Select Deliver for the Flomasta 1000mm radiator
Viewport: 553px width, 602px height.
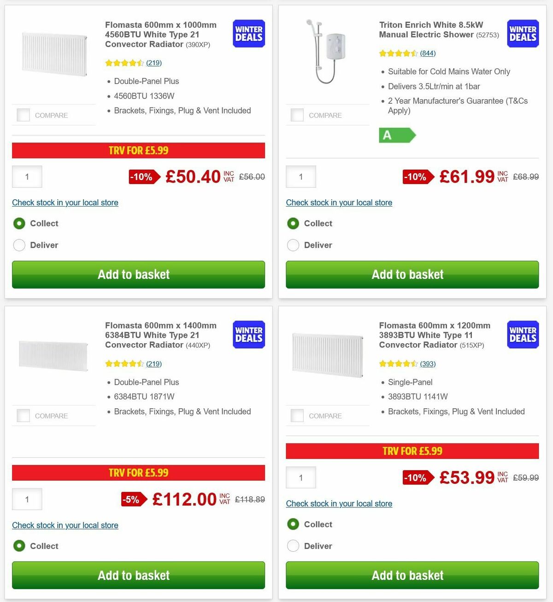click(19, 245)
